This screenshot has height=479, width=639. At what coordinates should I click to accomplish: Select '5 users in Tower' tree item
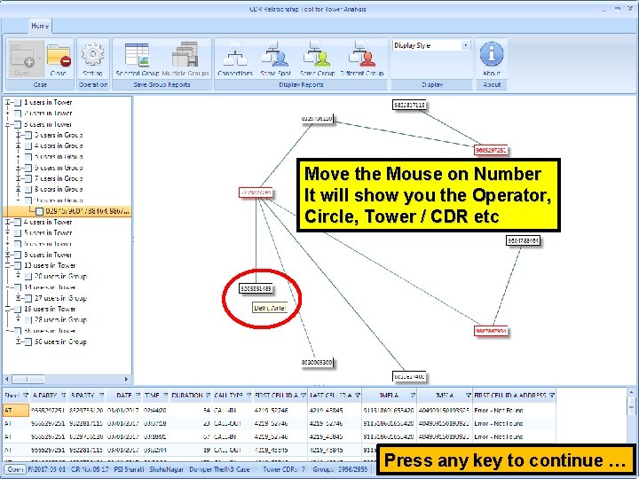coord(48,233)
